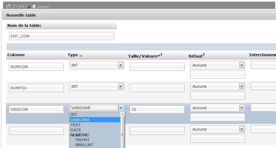
Task: Click the table name field ENT_COM
Action: [x=61, y=36]
